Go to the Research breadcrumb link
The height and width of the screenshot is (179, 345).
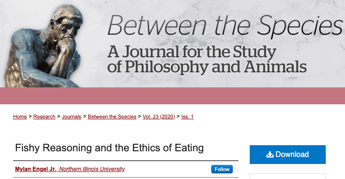pyautogui.click(x=44, y=117)
